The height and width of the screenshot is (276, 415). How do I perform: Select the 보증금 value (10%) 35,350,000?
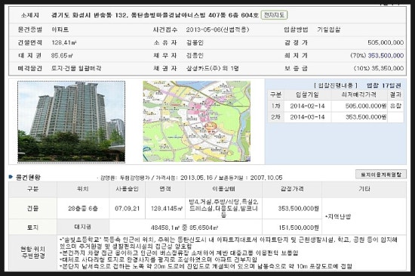click(x=379, y=68)
